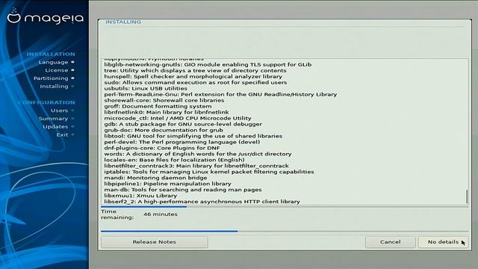Click the 'perl-Term-ReadLine-Gnu' line
478x269 pixels.
[220, 94]
